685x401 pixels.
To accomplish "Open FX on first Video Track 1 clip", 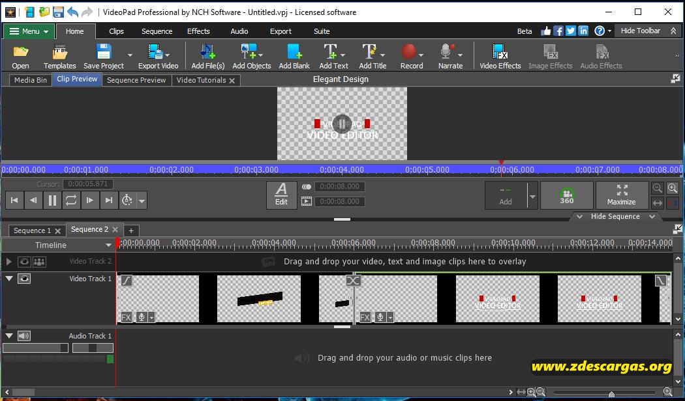I will coord(126,317).
